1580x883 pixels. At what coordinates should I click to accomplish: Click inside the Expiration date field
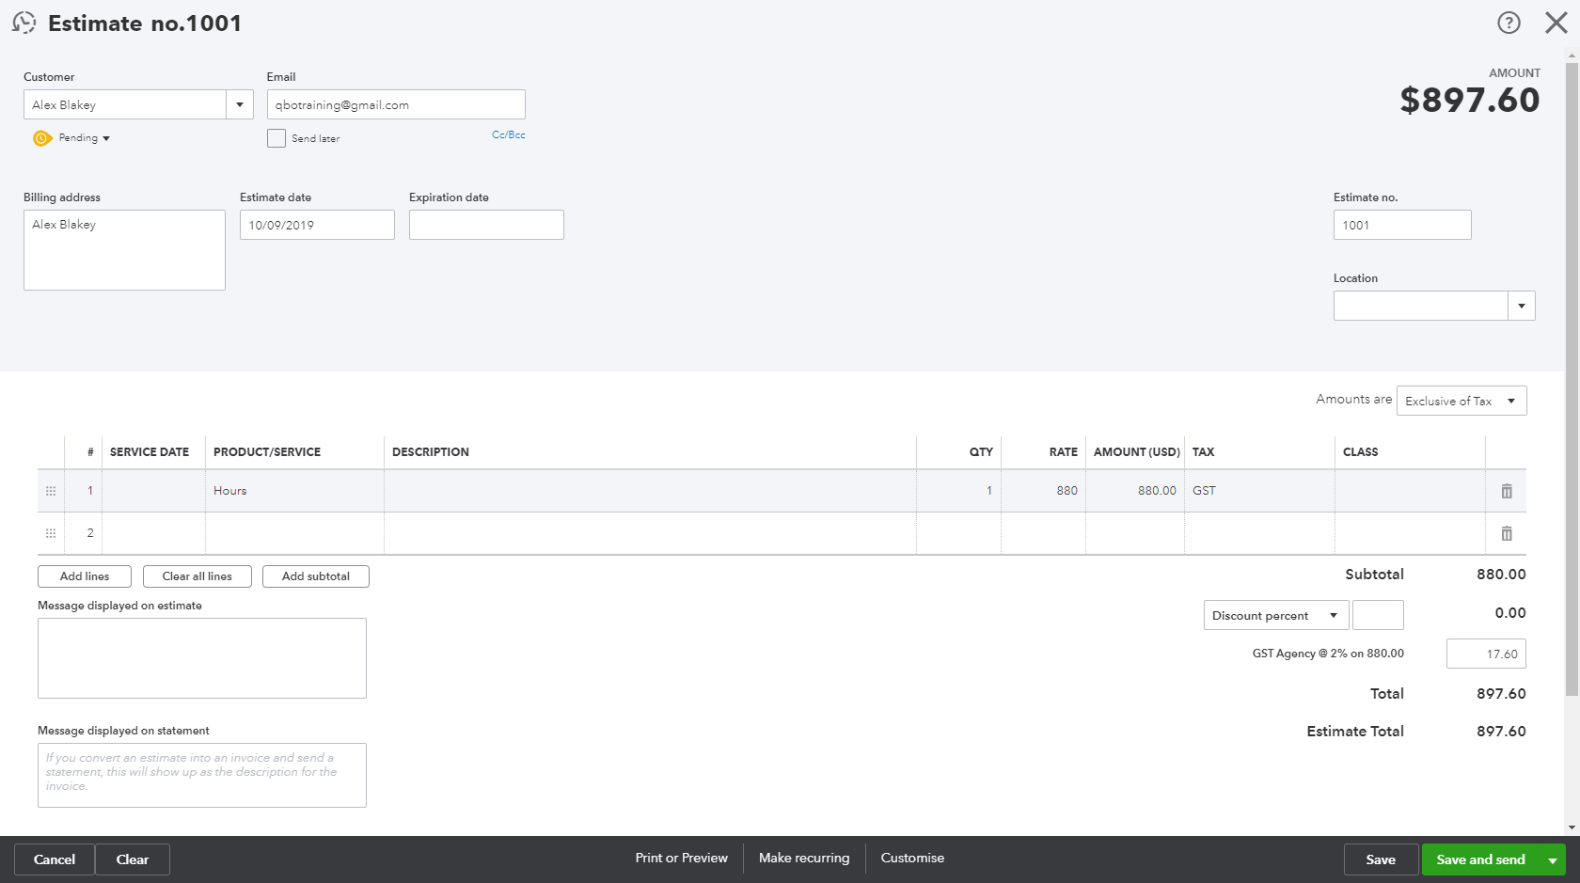(485, 224)
